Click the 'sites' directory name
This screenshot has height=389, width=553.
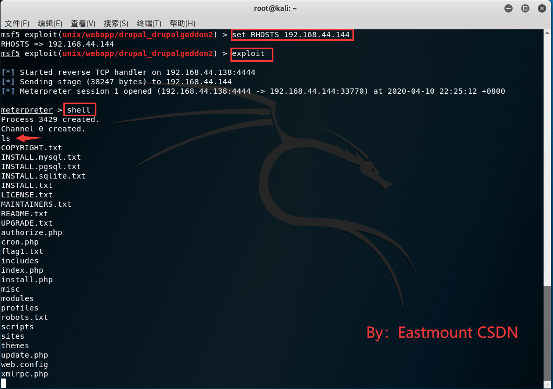click(x=13, y=337)
